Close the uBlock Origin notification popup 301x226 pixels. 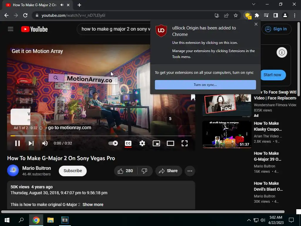click(x=256, y=24)
